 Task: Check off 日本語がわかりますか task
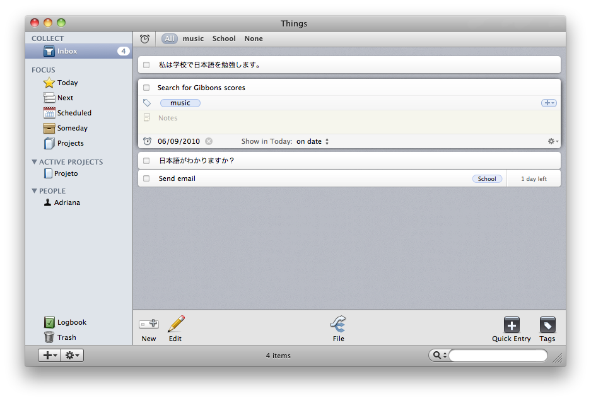146,161
